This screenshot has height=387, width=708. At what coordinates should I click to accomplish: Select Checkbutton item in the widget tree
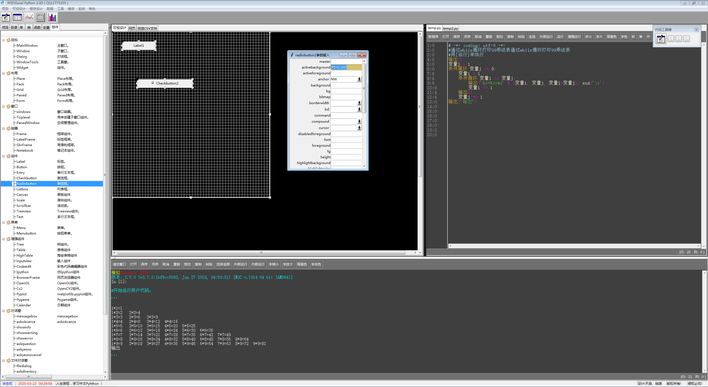27,178
